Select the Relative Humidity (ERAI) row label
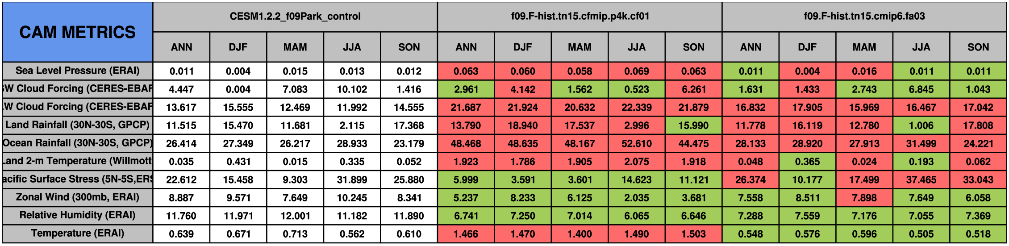The width and height of the screenshot is (1009, 246). coord(77,215)
